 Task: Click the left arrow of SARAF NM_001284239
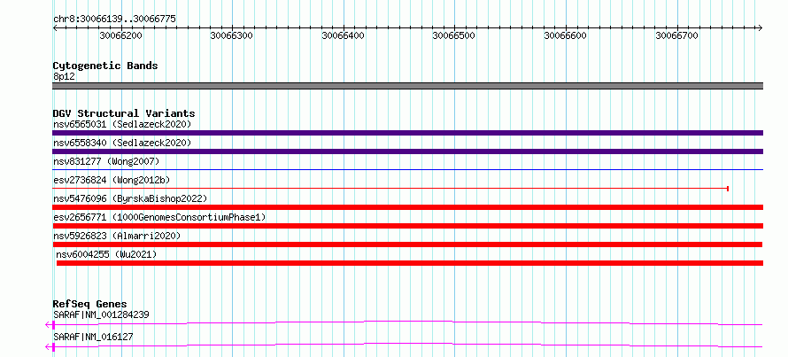point(49,325)
